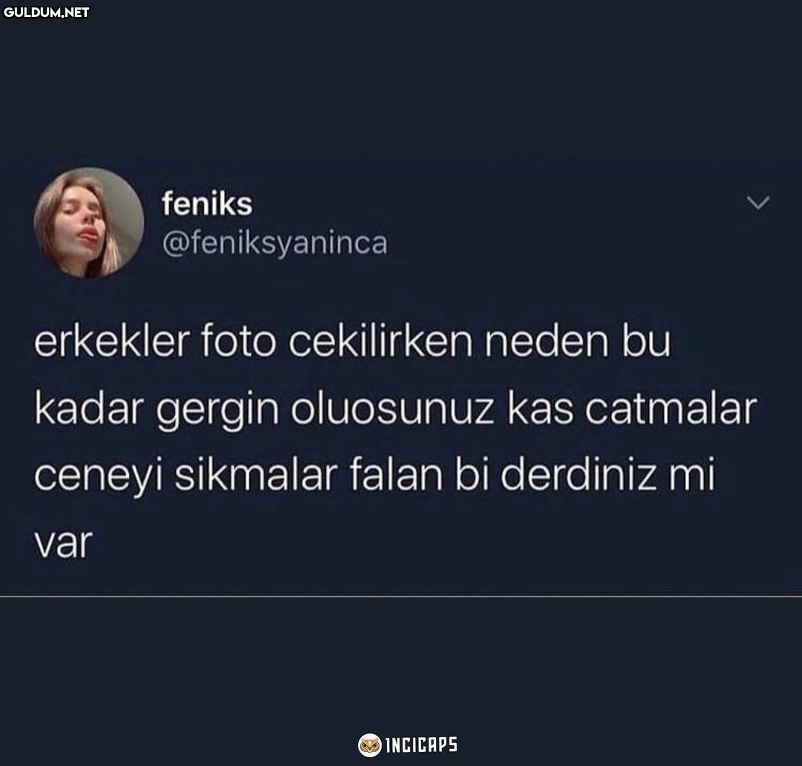This screenshot has height=766, width=802.
Task: Click the GULDUM.NET watermark
Action: pyautogui.click(x=46, y=13)
